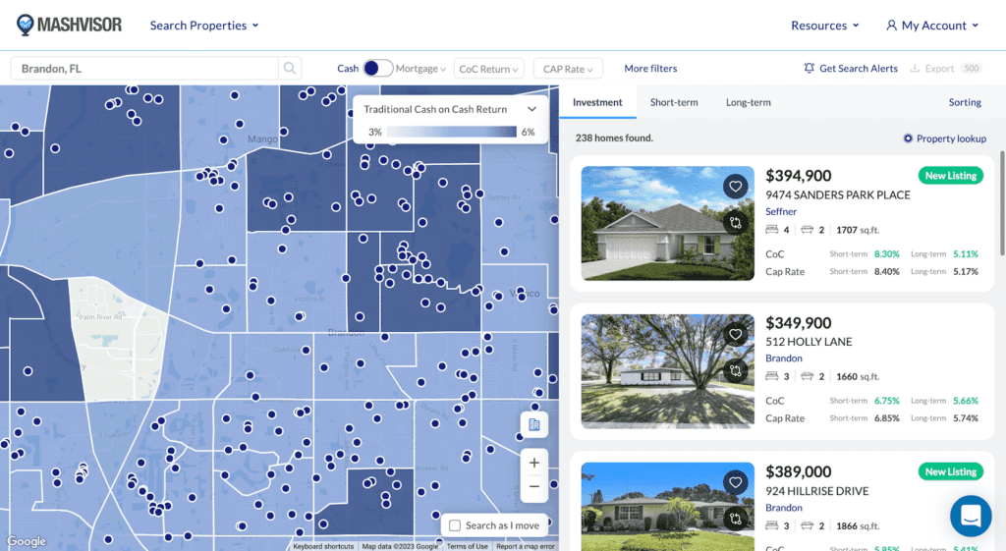Open the Mortgage dropdown

(420, 68)
